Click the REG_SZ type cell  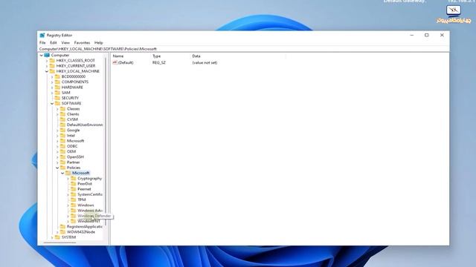tap(159, 62)
